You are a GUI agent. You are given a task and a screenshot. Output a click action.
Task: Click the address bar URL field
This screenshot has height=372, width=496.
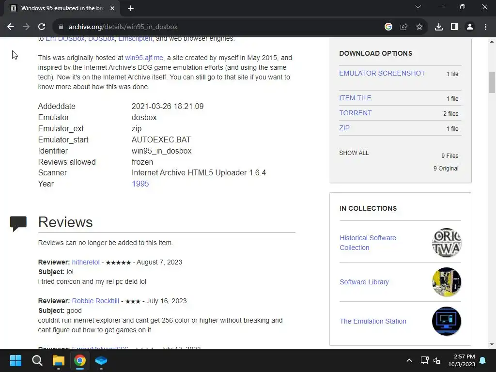point(218,27)
